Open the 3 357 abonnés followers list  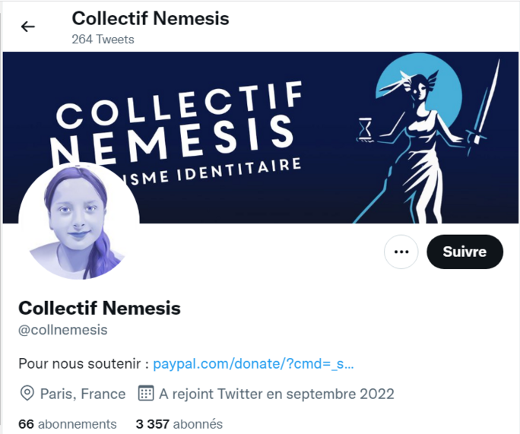[x=179, y=423]
